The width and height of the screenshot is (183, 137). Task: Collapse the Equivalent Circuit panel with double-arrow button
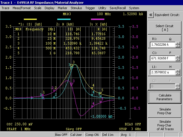(151, 15)
